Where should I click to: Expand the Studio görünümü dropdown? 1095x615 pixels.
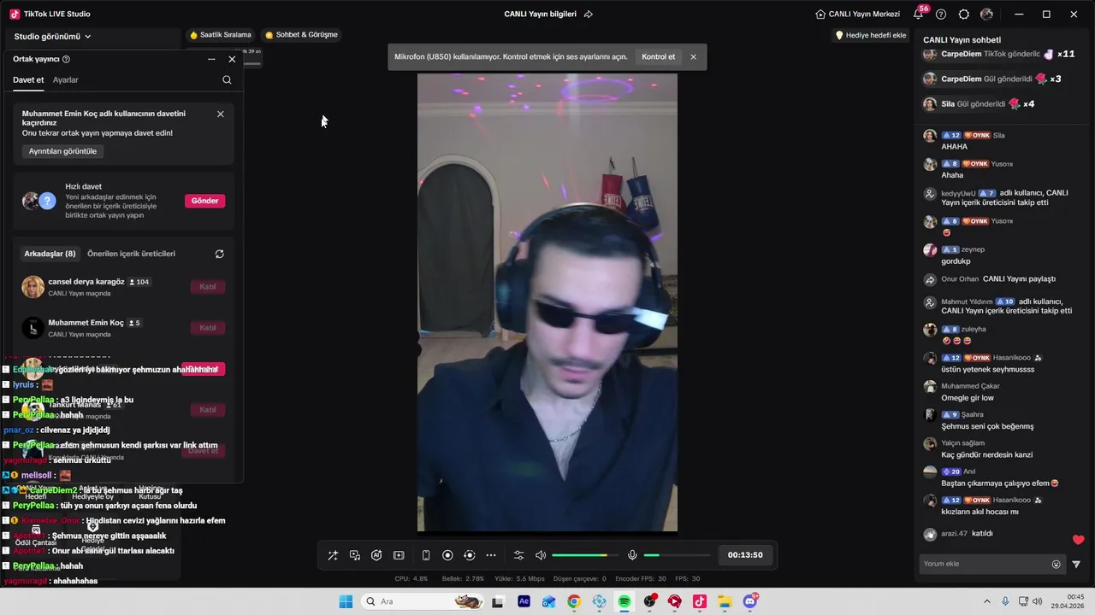point(52,37)
